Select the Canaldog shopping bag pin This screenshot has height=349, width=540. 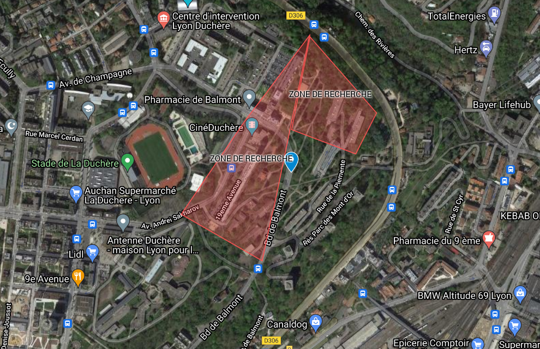point(315,323)
